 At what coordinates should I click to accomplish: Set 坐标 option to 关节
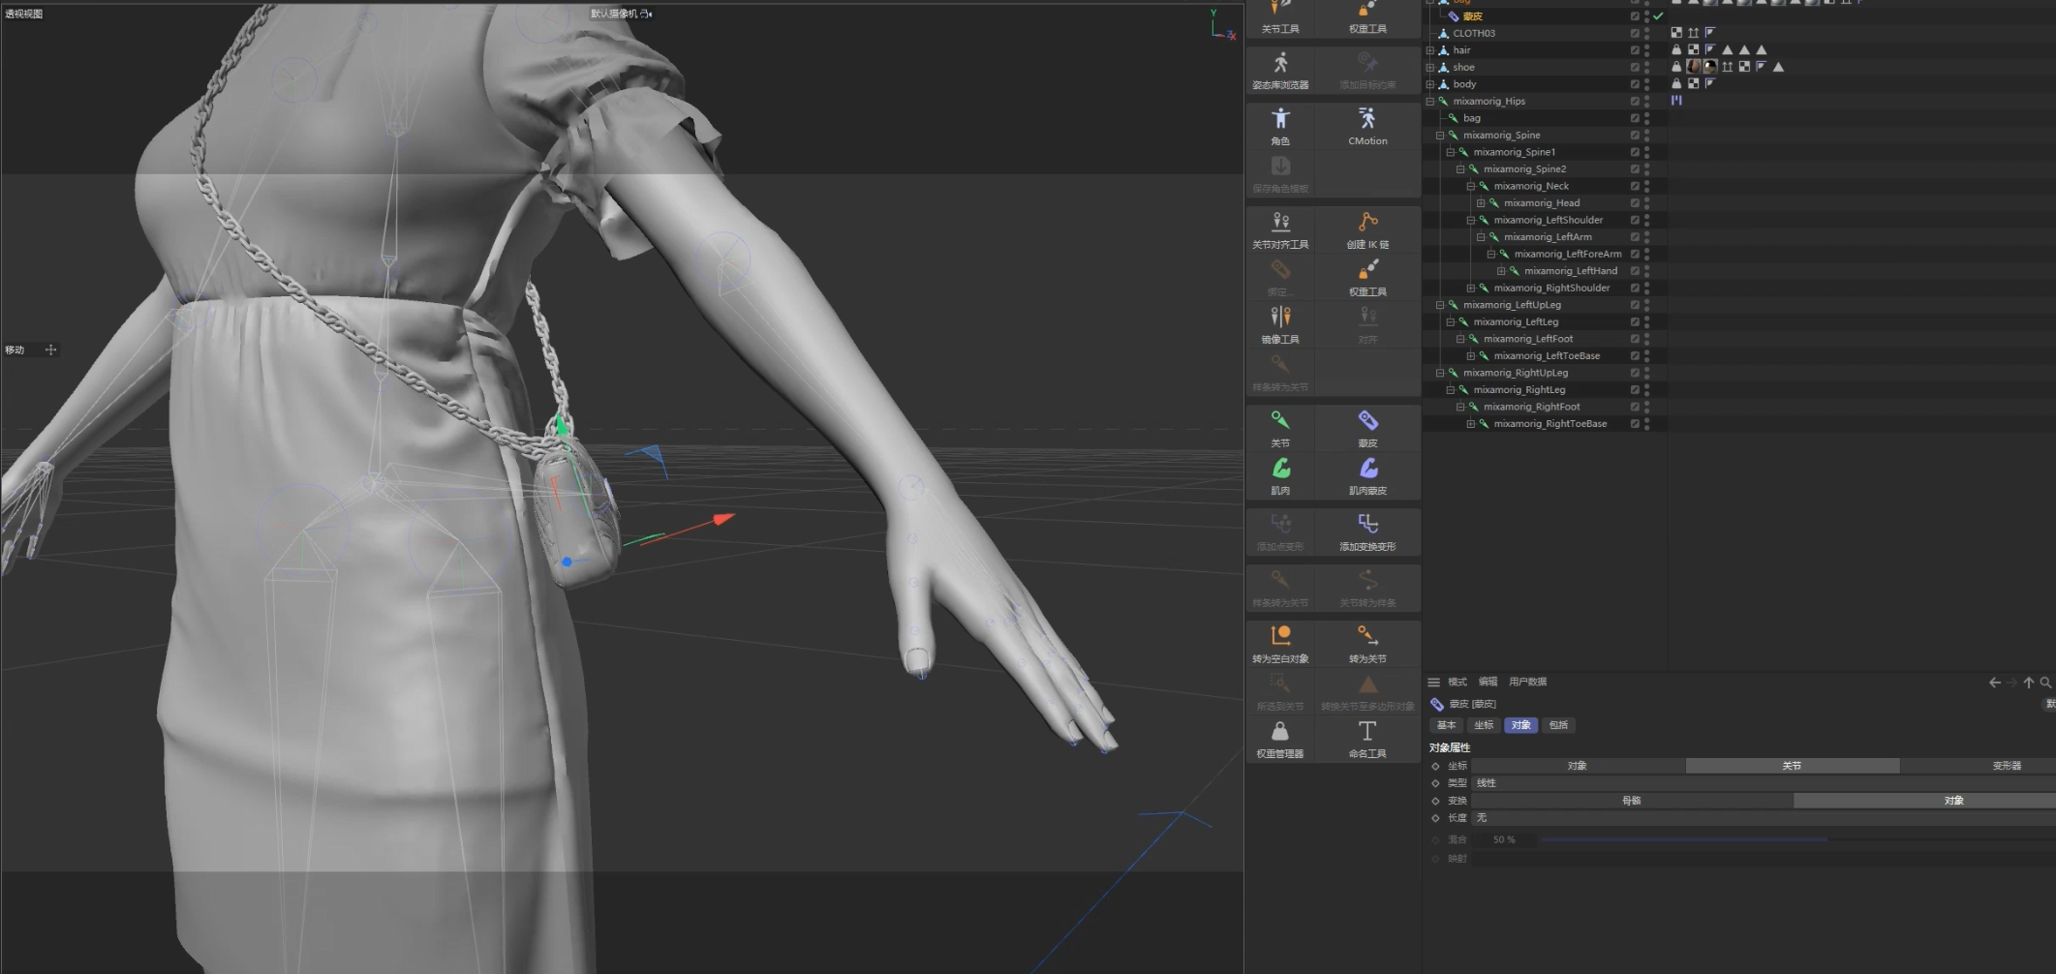1793,766
